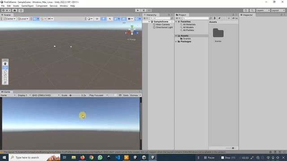Toggle scene visibility of hidden objects
287x161 pixels.
point(124,19)
